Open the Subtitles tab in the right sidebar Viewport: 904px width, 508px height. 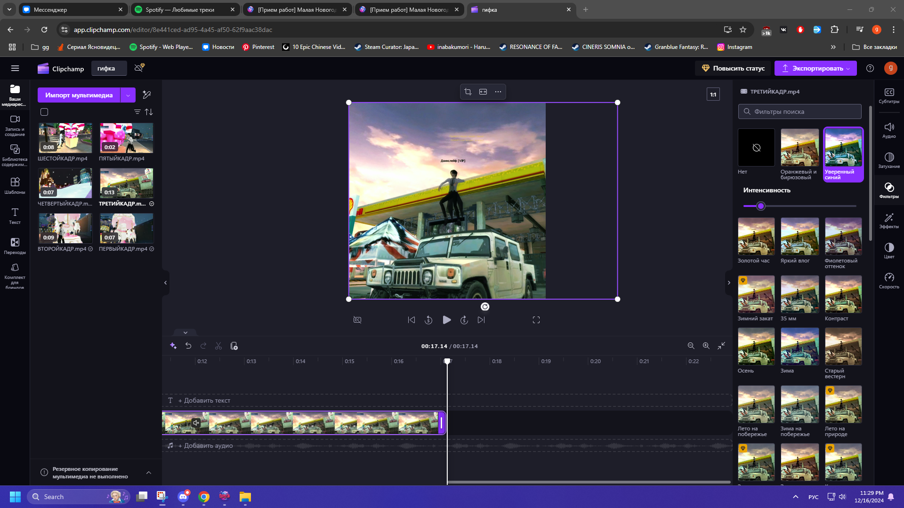pyautogui.click(x=889, y=95)
